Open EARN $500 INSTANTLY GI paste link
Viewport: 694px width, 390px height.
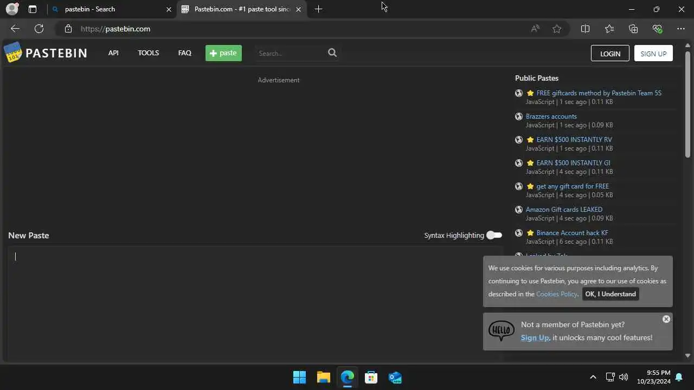pos(573,163)
